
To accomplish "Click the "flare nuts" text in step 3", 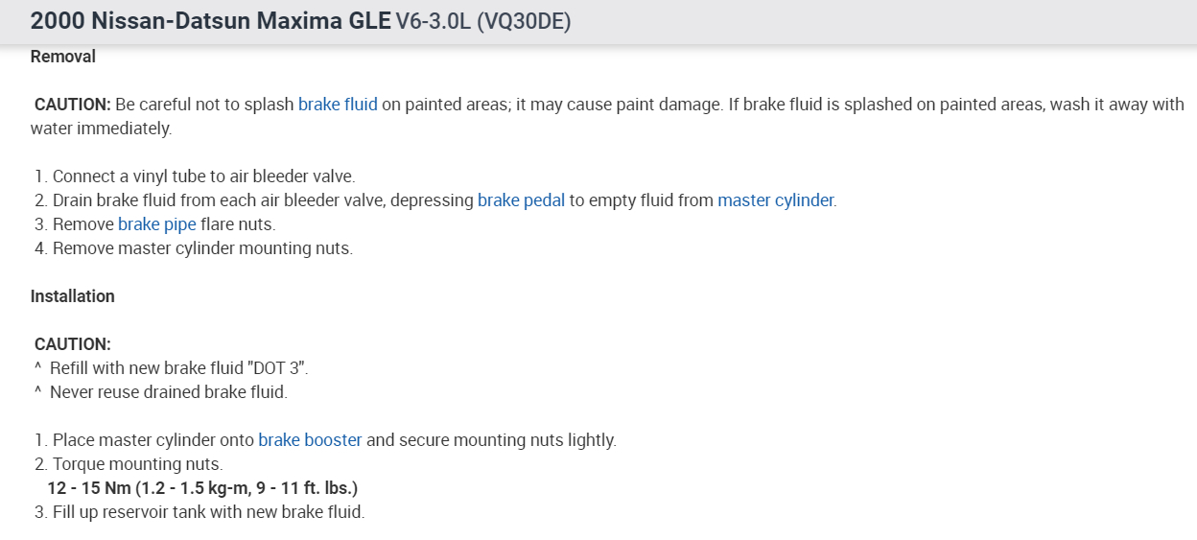I will pyautogui.click(x=238, y=224).
